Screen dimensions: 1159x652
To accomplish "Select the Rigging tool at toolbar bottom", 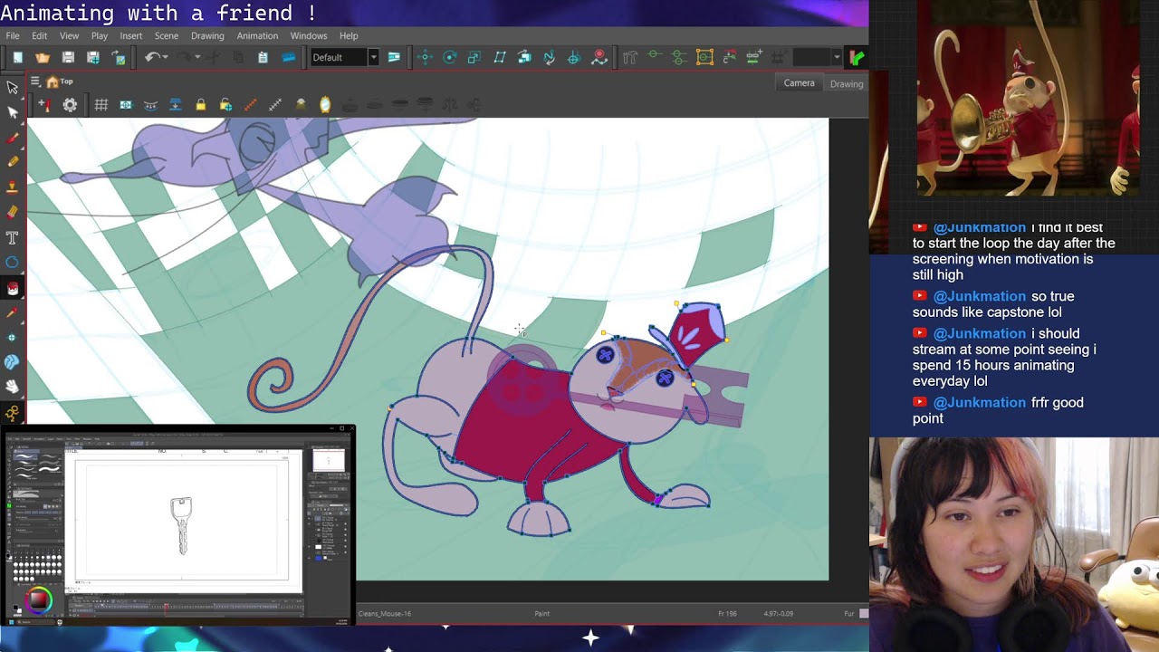I will pos(13,413).
